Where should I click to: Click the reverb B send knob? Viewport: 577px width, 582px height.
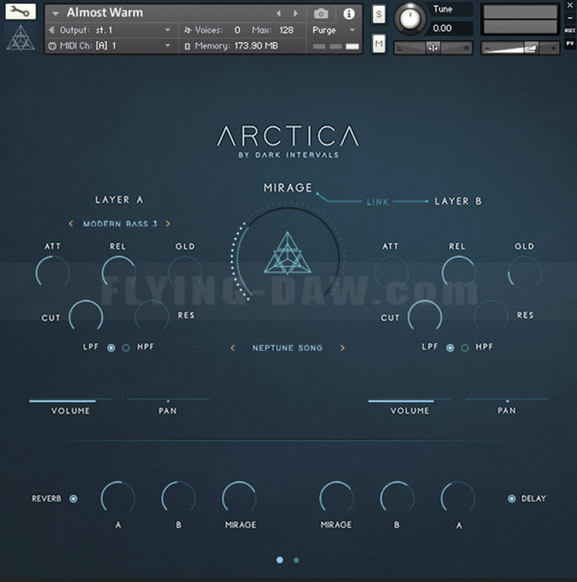(x=178, y=498)
